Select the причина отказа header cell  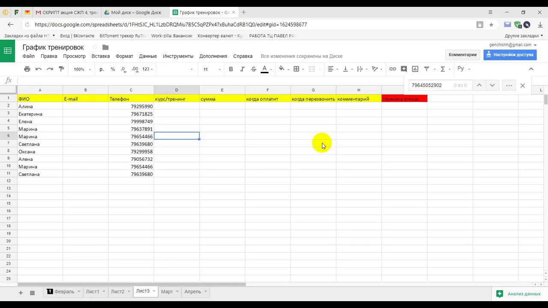tap(404, 99)
